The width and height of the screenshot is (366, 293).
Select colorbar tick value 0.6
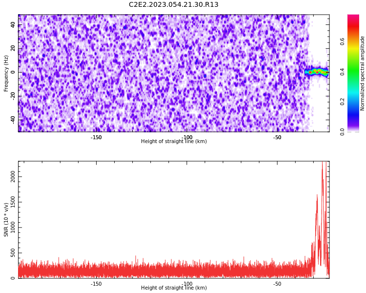click(343, 42)
